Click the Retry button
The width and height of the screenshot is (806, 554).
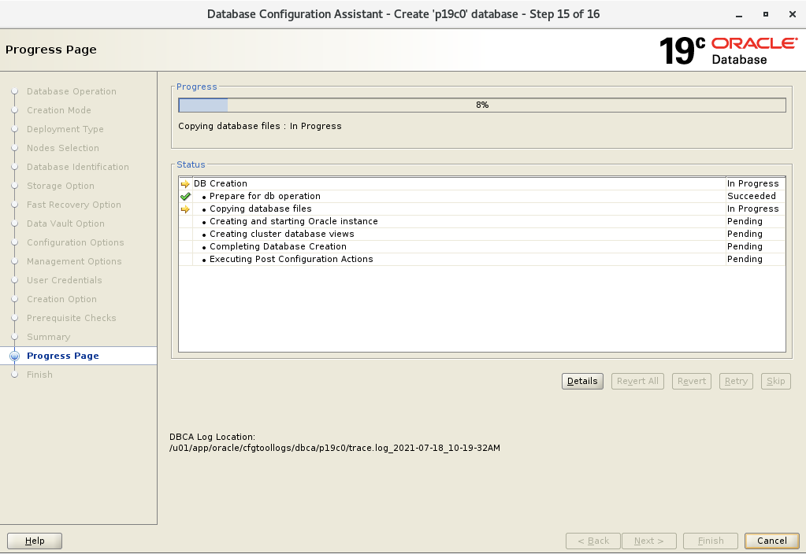click(736, 381)
